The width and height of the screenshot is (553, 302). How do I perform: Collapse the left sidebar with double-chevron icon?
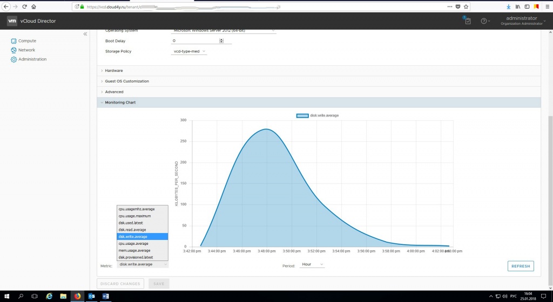(x=85, y=34)
